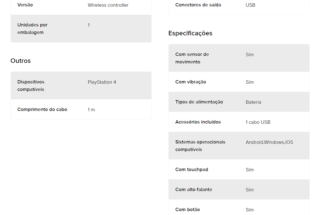Click the Android,Windows,iOS value text
Screen dimensions: 322x215
[x=269, y=142]
